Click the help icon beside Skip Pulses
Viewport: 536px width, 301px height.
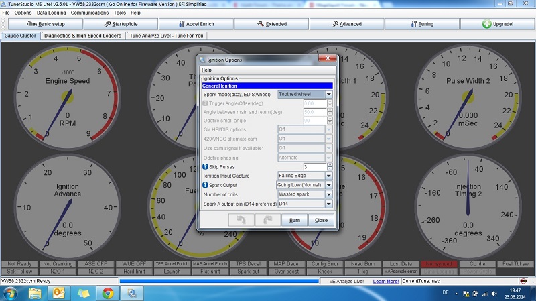tap(206, 166)
